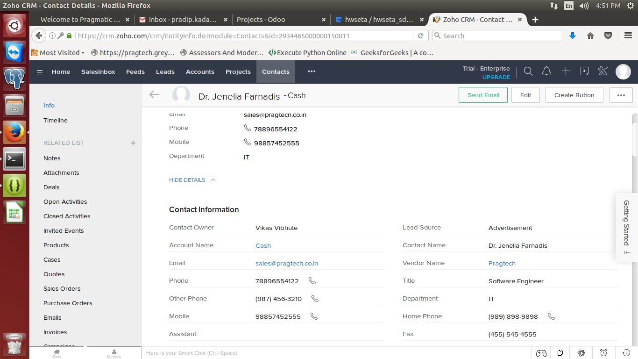Click phone icon beside summary Mobile 98857452555
This screenshot has width=638, height=359.
point(248,142)
